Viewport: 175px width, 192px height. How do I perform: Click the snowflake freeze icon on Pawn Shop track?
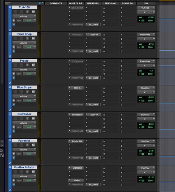click(14, 47)
